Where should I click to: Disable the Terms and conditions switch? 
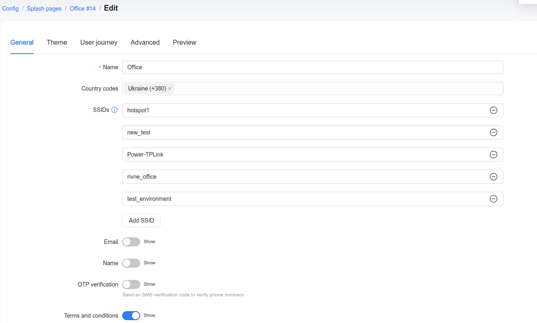click(x=131, y=316)
